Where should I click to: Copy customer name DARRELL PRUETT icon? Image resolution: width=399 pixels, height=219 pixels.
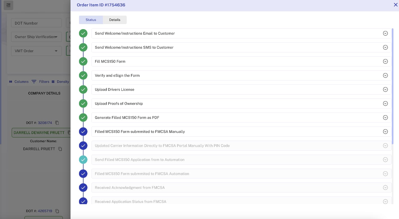tap(60, 149)
